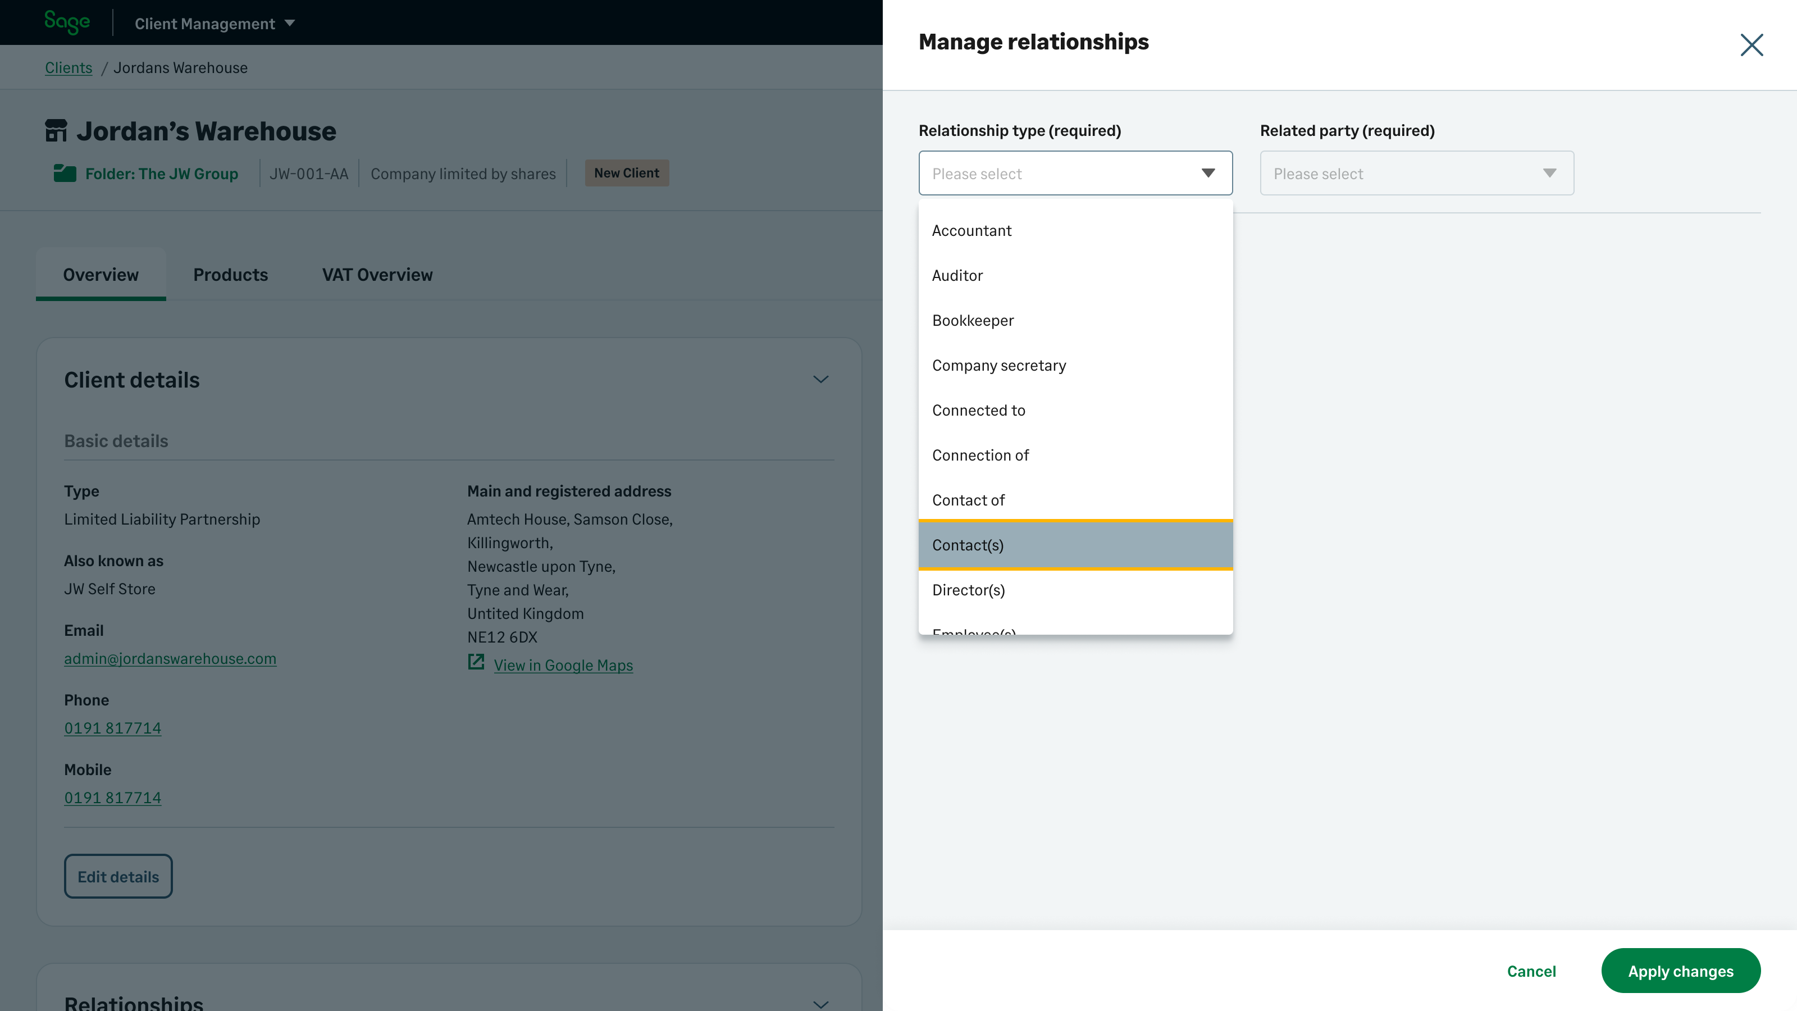Select the Accountant option

[971, 231]
